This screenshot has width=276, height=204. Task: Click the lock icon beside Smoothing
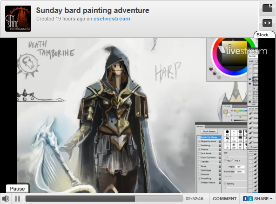click(x=220, y=178)
